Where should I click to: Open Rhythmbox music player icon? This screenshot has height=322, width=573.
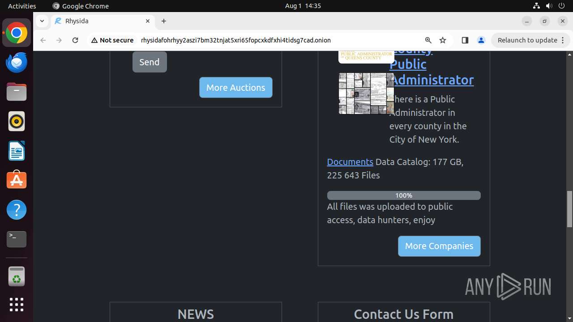tap(17, 121)
